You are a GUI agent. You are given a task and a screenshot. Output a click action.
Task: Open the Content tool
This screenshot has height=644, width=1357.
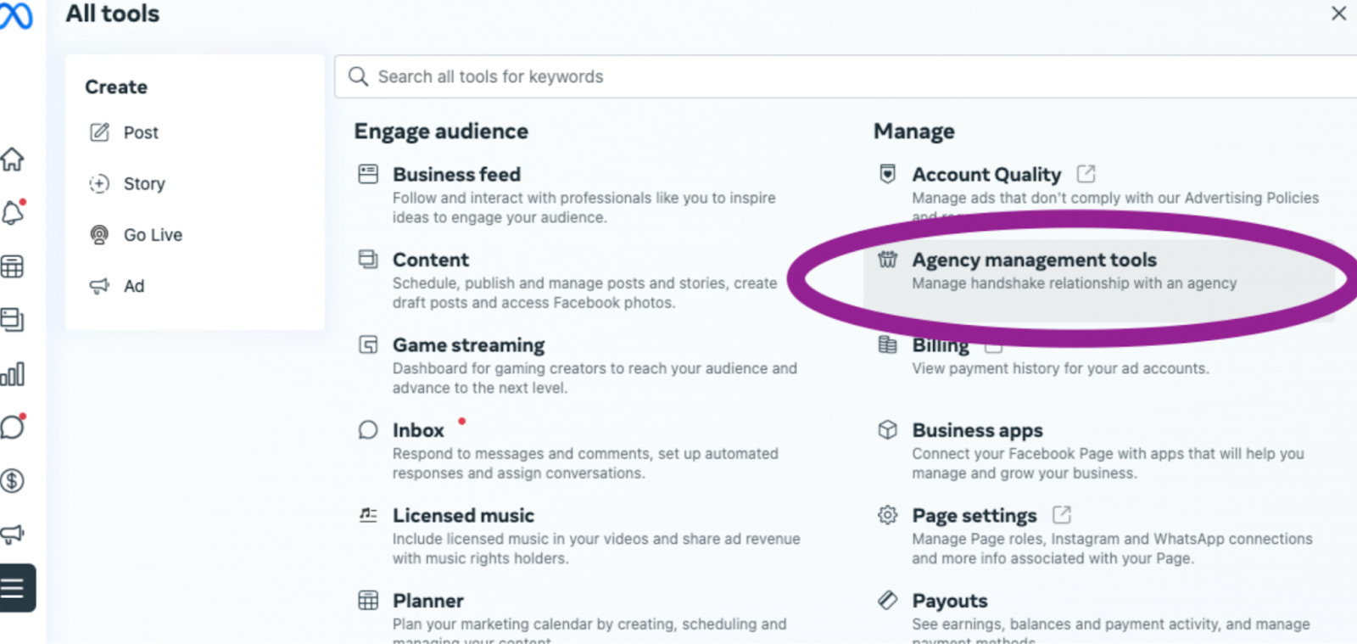[x=431, y=260]
